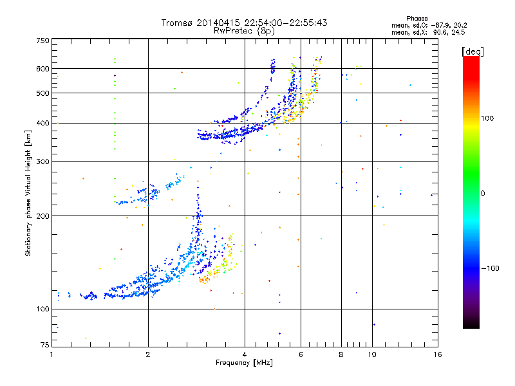
Task: Click the y-axis label '200'
Action: pyautogui.click(x=42, y=216)
